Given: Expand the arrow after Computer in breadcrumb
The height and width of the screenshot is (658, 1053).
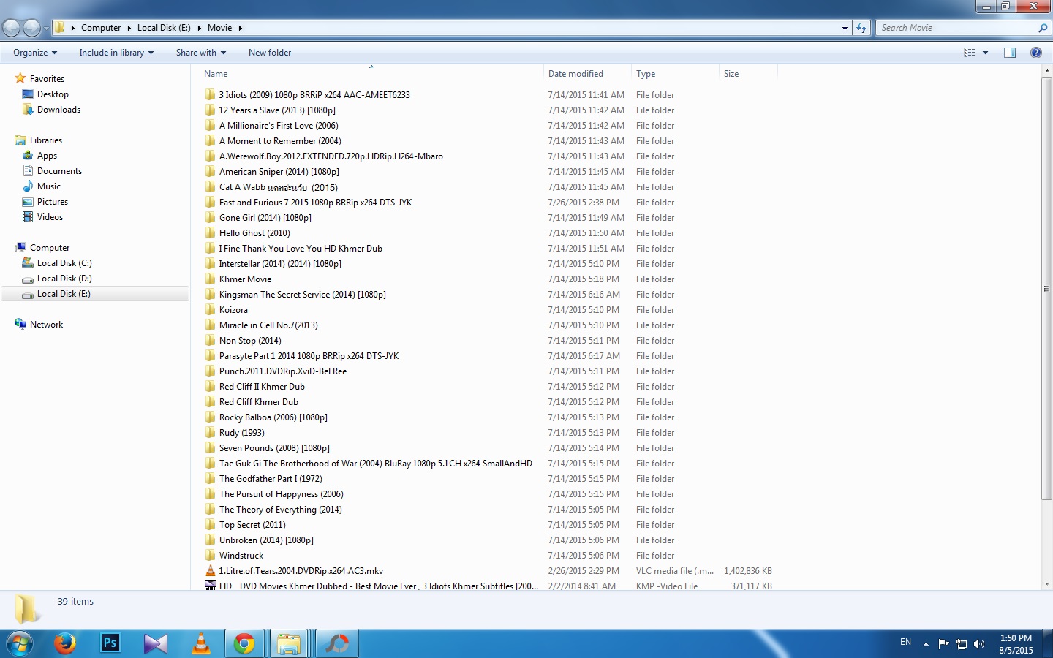Looking at the screenshot, I should (129, 28).
